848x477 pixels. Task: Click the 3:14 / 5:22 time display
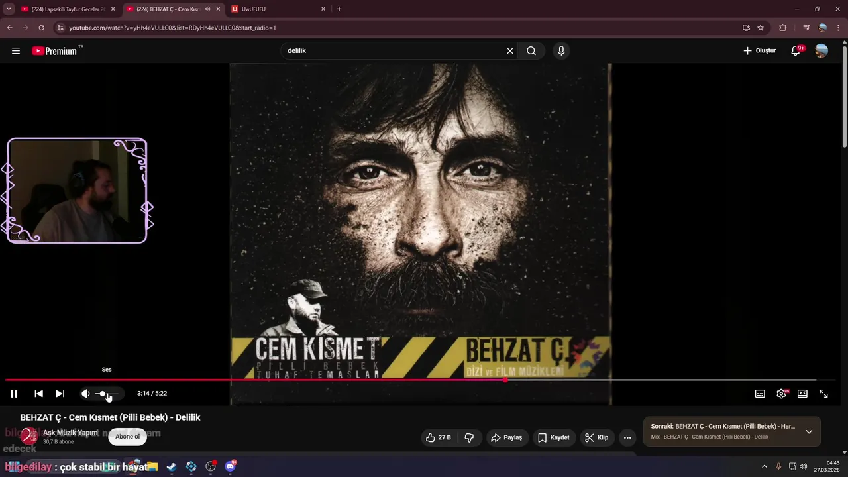[x=152, y=394]
